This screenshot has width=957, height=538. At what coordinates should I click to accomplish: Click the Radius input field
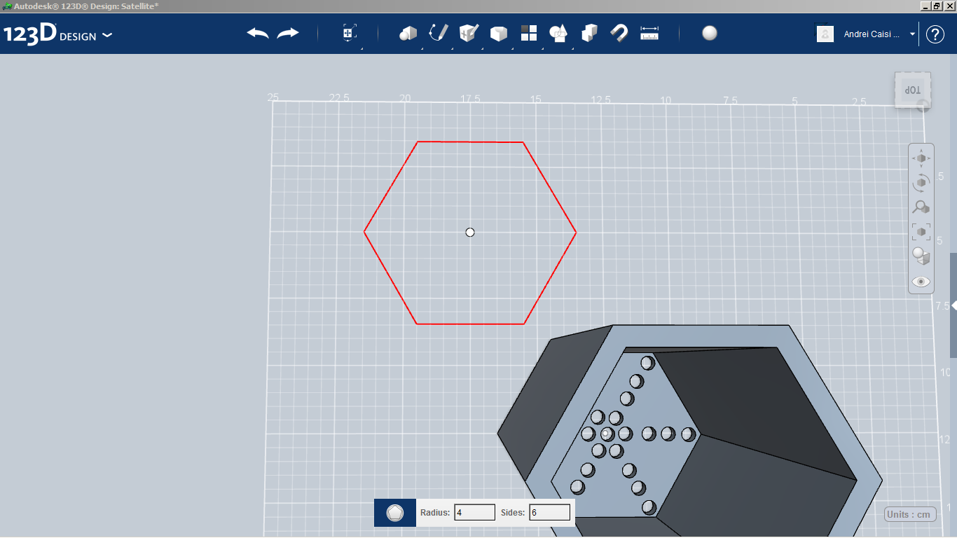[x=475, y=513]
